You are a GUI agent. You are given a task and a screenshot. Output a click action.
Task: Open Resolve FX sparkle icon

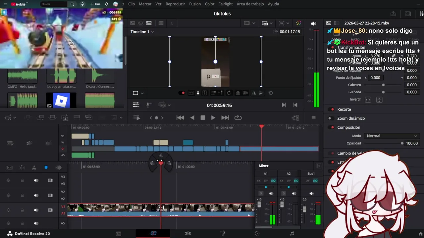click(x=298, y=23)
